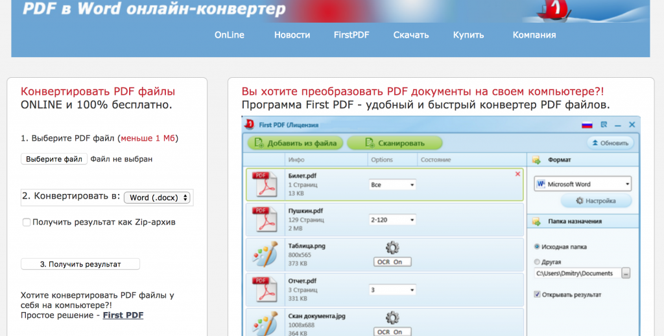The height and width of the screenshot is (336, 664).
Task: Click the paint icon of Таблица.png
Action: [x=265, y=254]
